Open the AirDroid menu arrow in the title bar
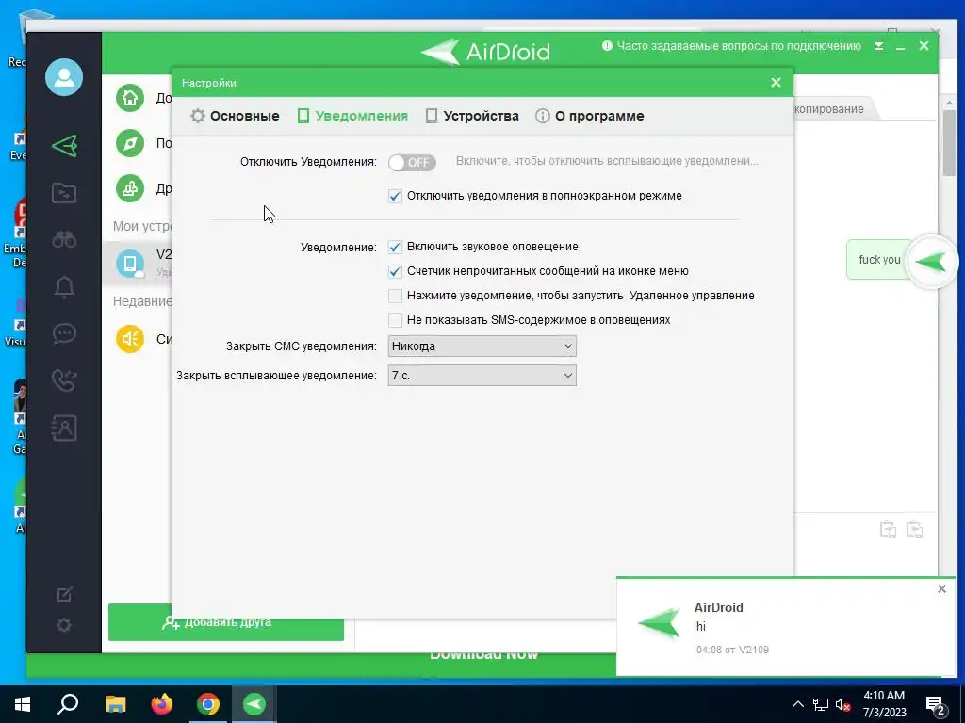965x723 pixels. (879, 46)
